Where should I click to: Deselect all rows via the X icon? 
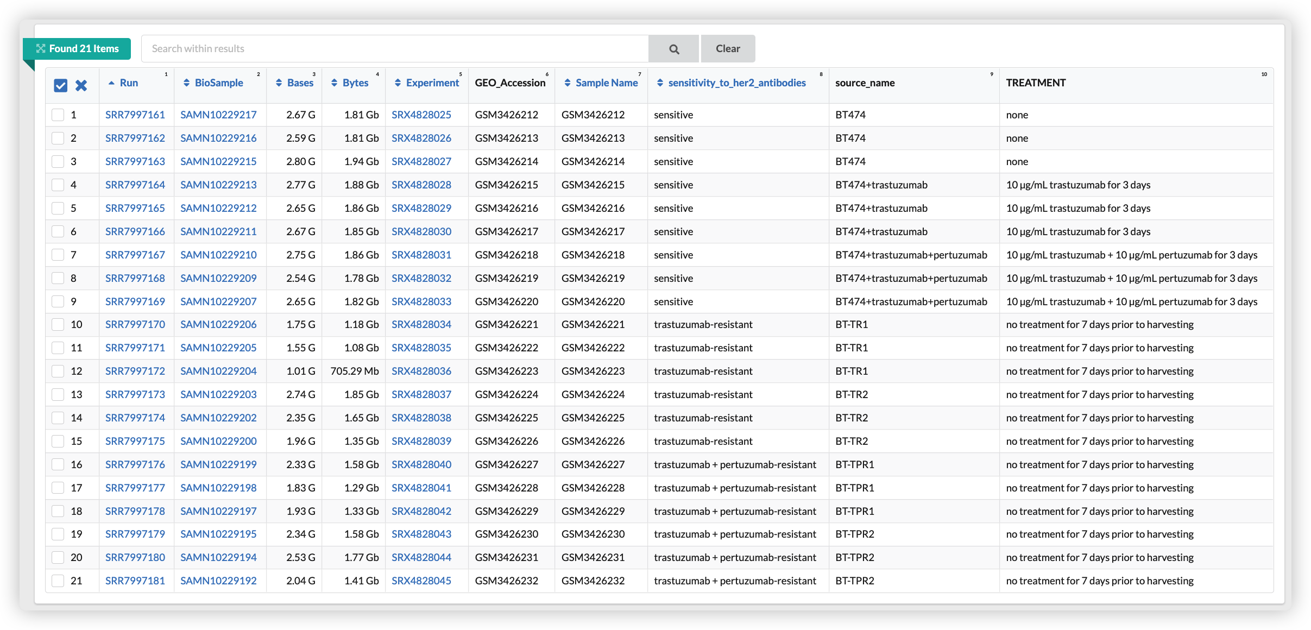click(x=81, y=85)
